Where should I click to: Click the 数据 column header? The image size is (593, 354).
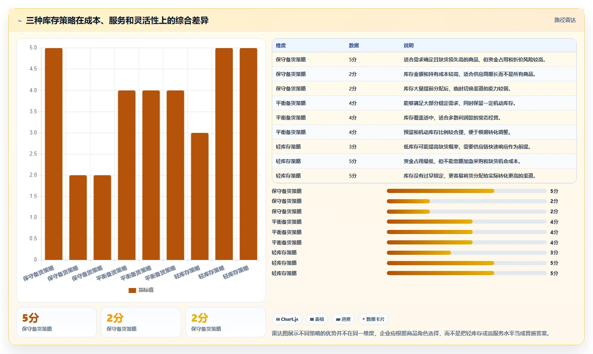(x=354, y=46)
